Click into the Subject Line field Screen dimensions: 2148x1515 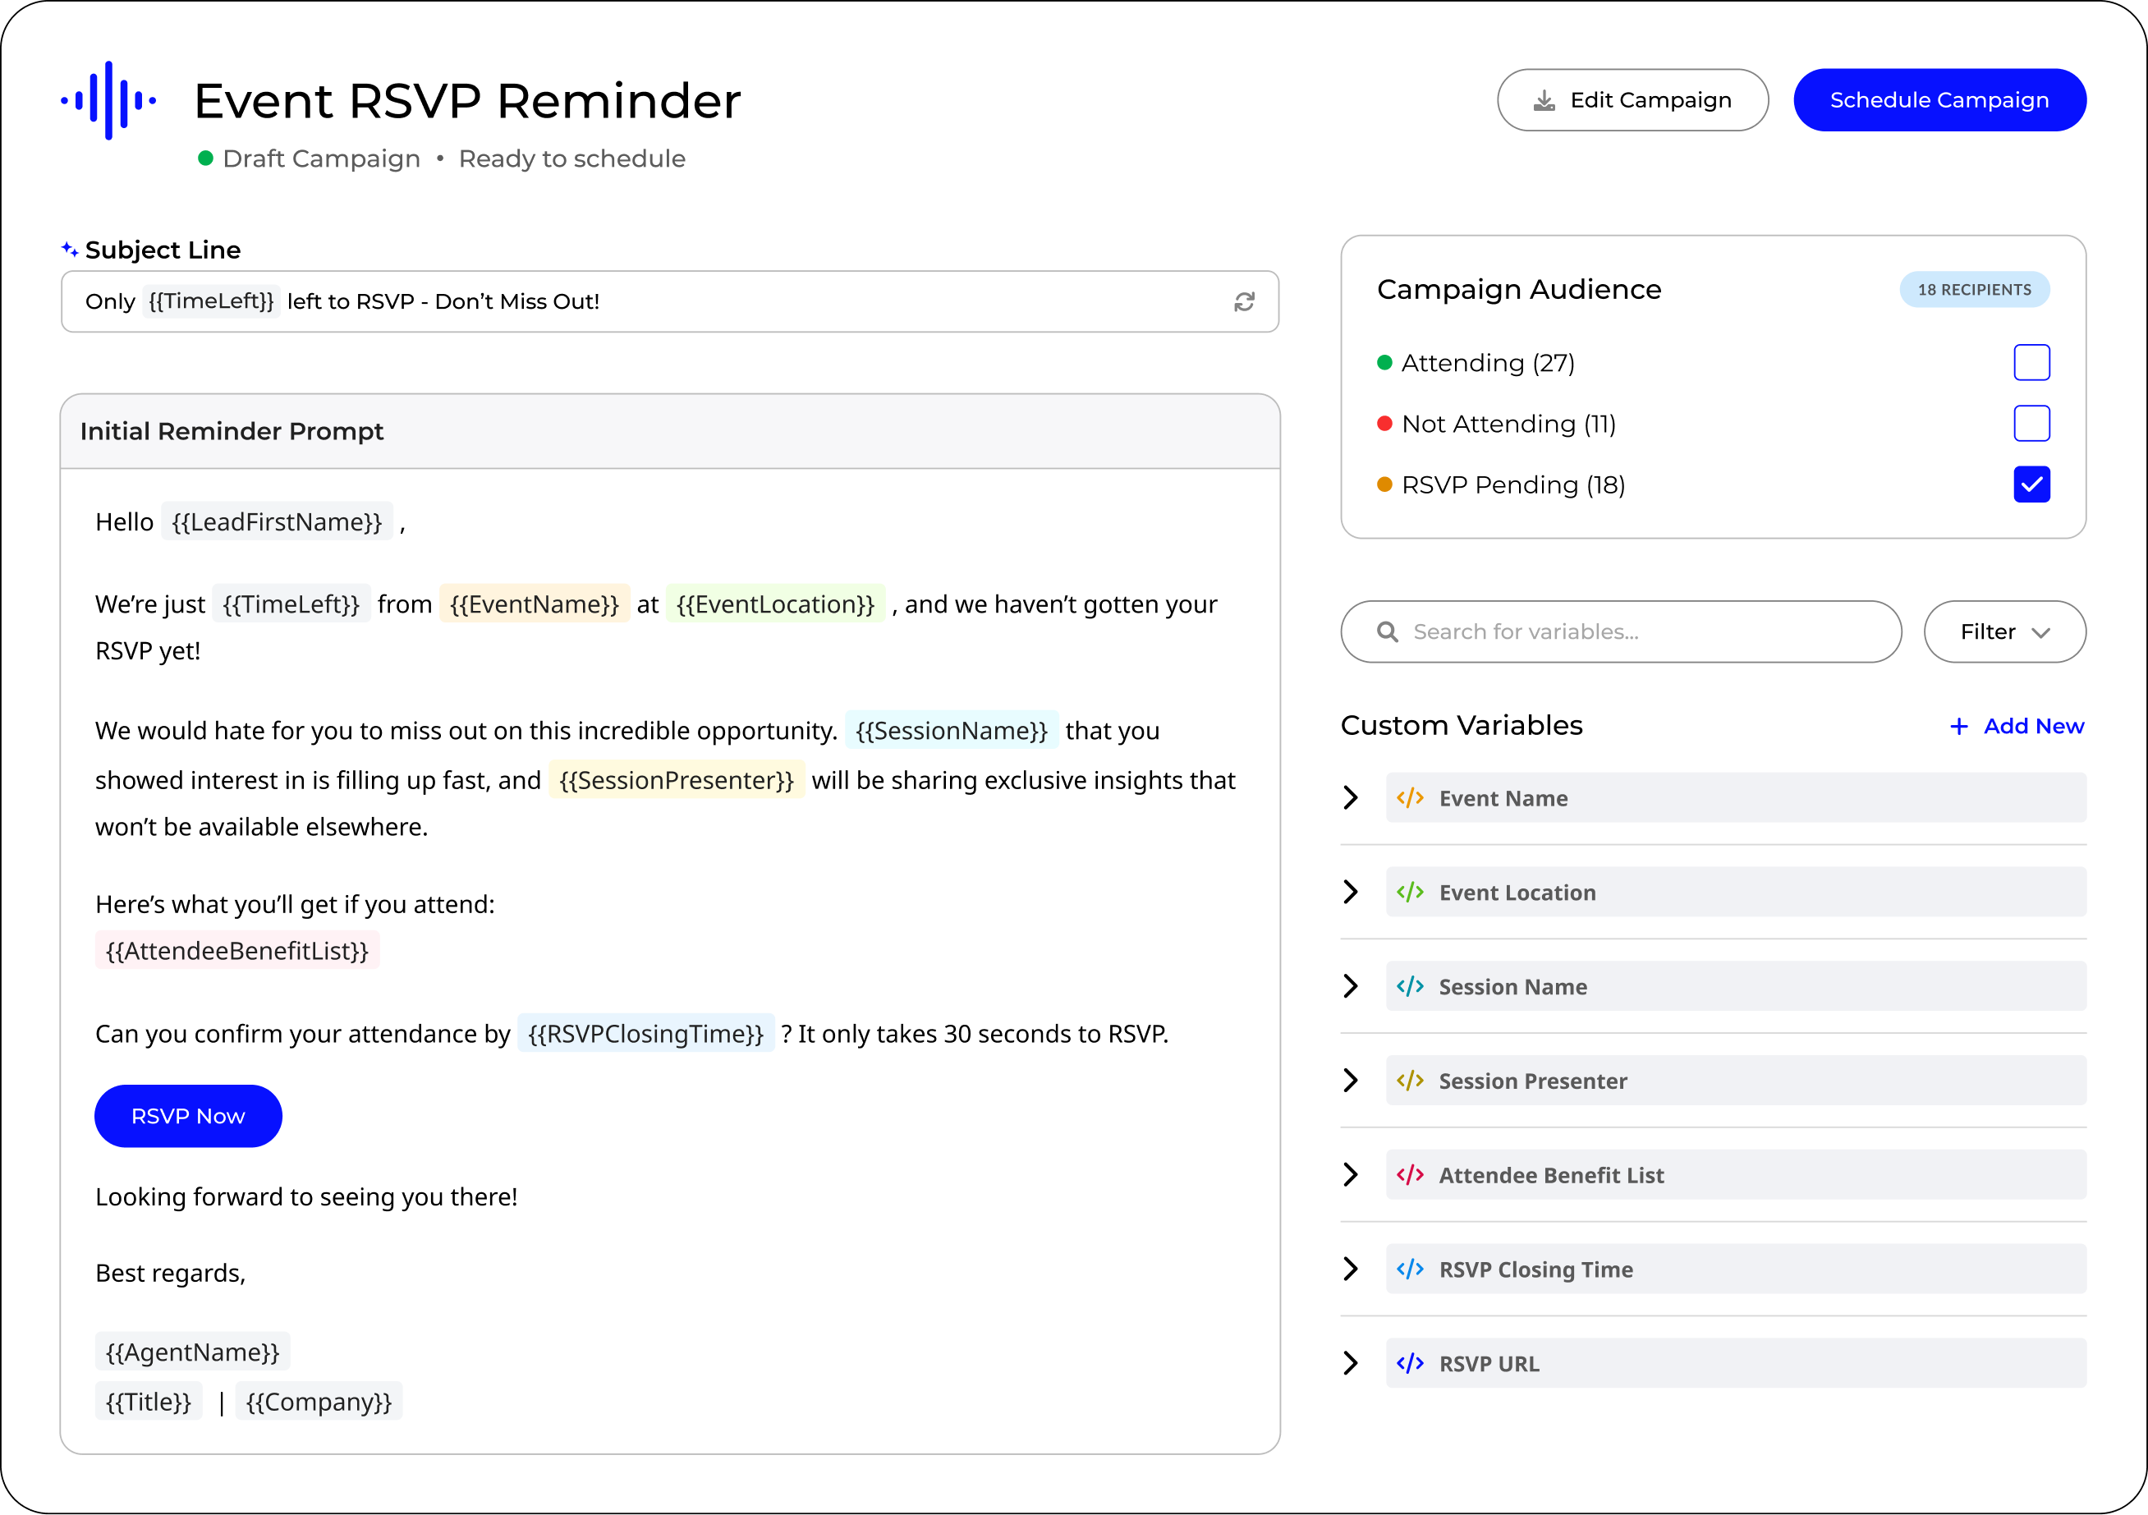pos(670,301)
